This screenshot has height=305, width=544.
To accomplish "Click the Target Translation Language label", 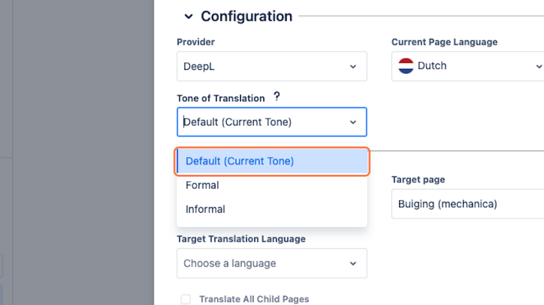I will coord(241,239).
